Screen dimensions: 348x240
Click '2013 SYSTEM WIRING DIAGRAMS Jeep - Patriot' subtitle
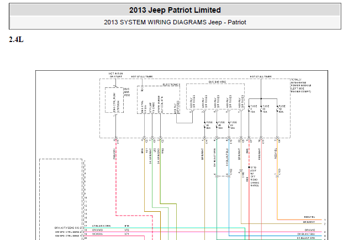click(x=175, y=22)
